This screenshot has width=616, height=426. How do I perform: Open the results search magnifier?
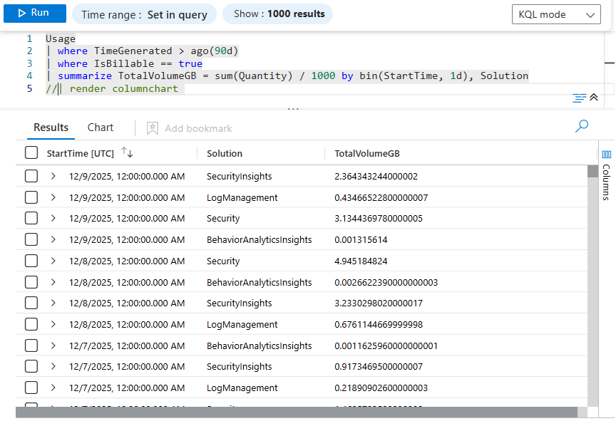point(582,127)
